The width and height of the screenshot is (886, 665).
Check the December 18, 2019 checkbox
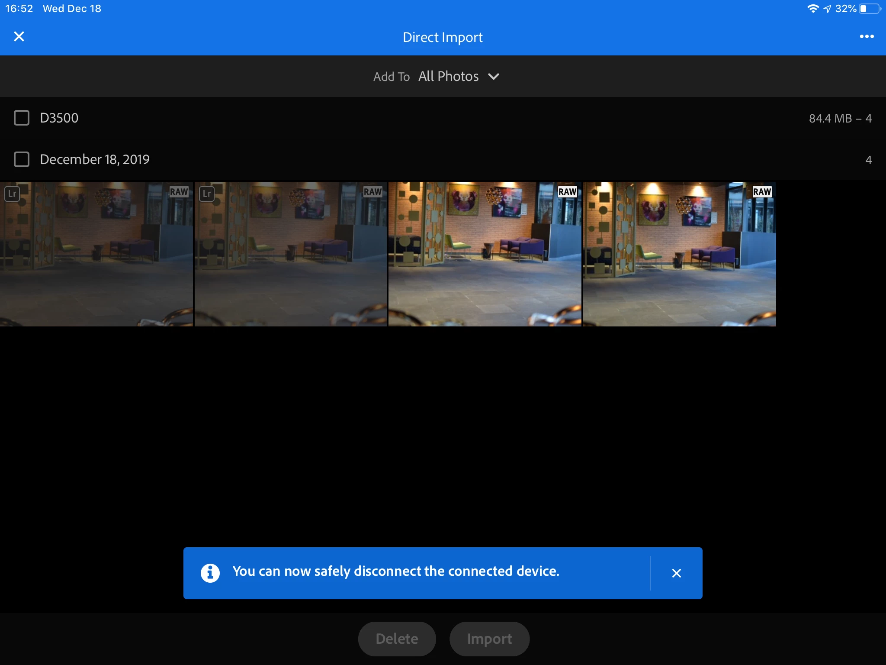(x=22, y=159)
